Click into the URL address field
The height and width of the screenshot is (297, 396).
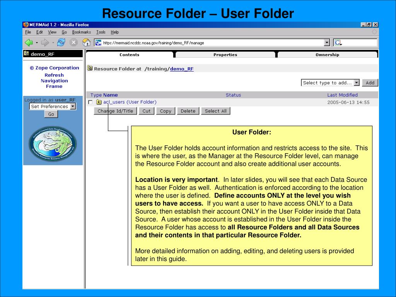coord(213,43)
